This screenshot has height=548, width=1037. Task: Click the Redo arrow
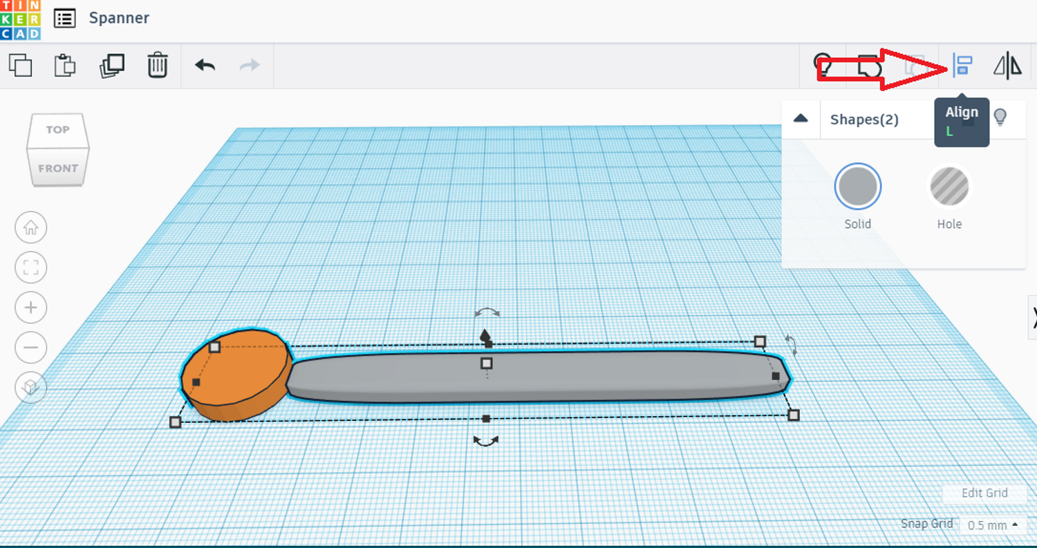tap(250, 65)
